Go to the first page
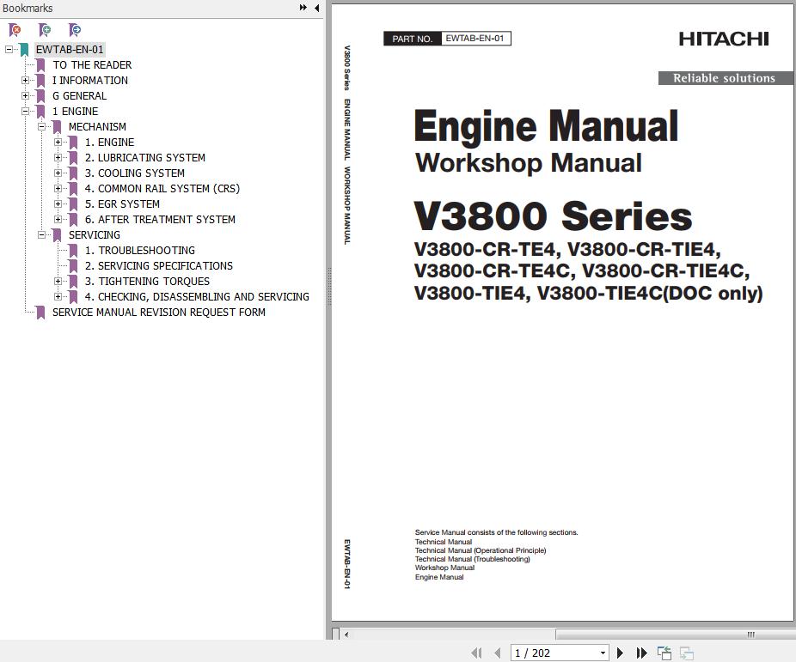 (476, 653)
